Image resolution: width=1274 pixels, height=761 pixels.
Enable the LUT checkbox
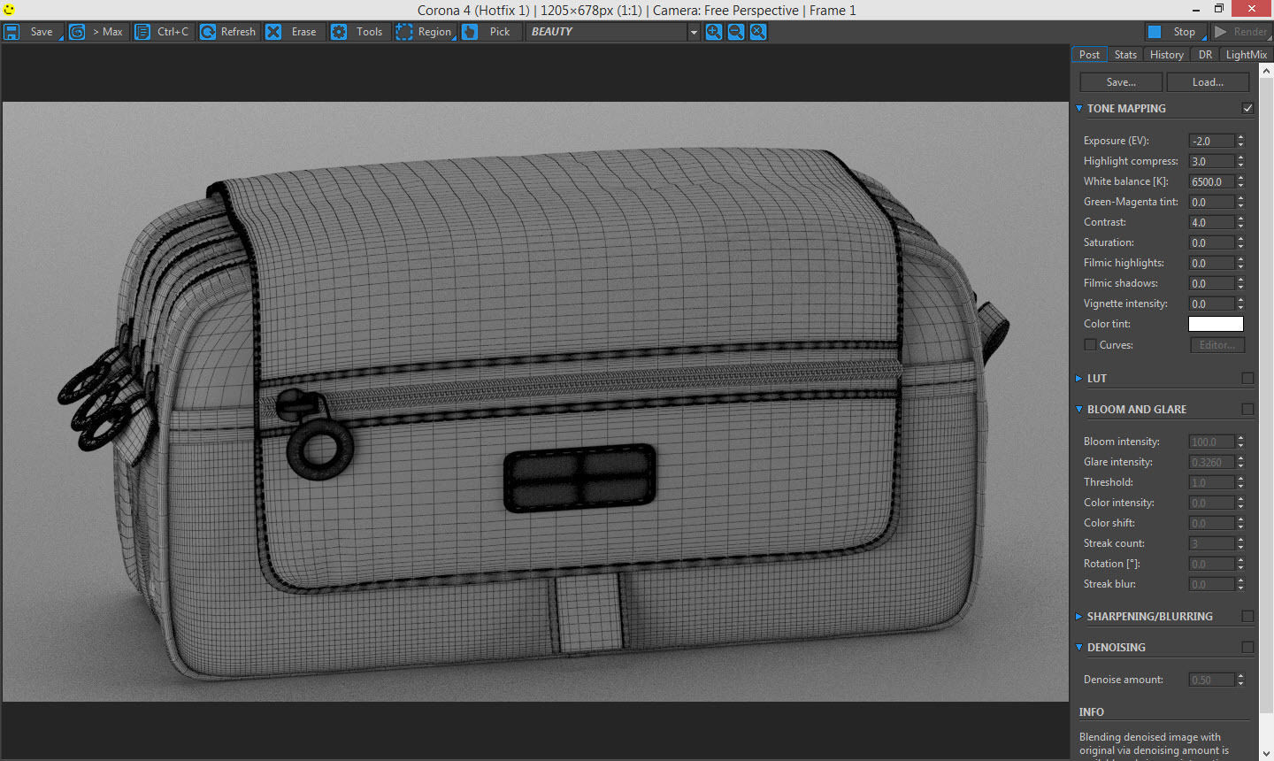(1247, 378)
